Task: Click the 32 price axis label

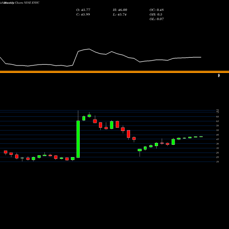Action: [218, 148]
